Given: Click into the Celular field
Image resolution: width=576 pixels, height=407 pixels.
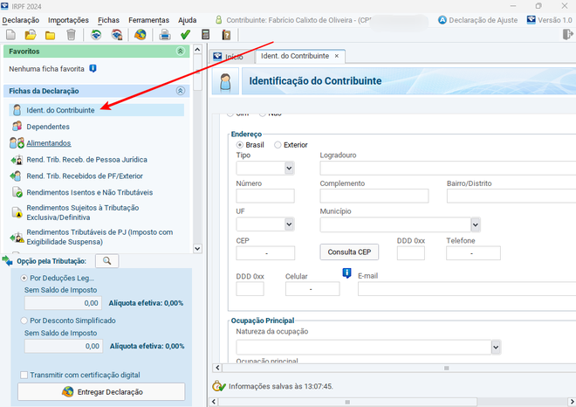Looking at the screenshot, I should (312, 289).
